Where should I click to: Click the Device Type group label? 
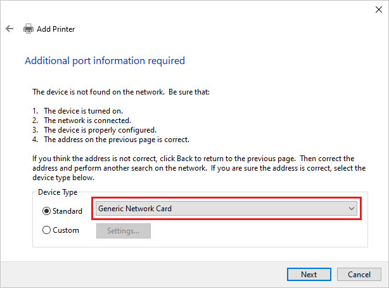coord(58,192)
